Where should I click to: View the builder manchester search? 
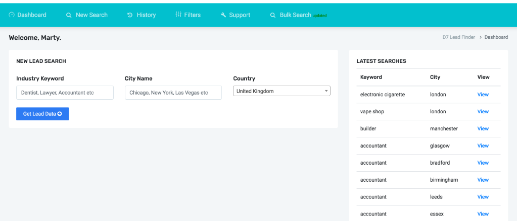coord(483,129)
